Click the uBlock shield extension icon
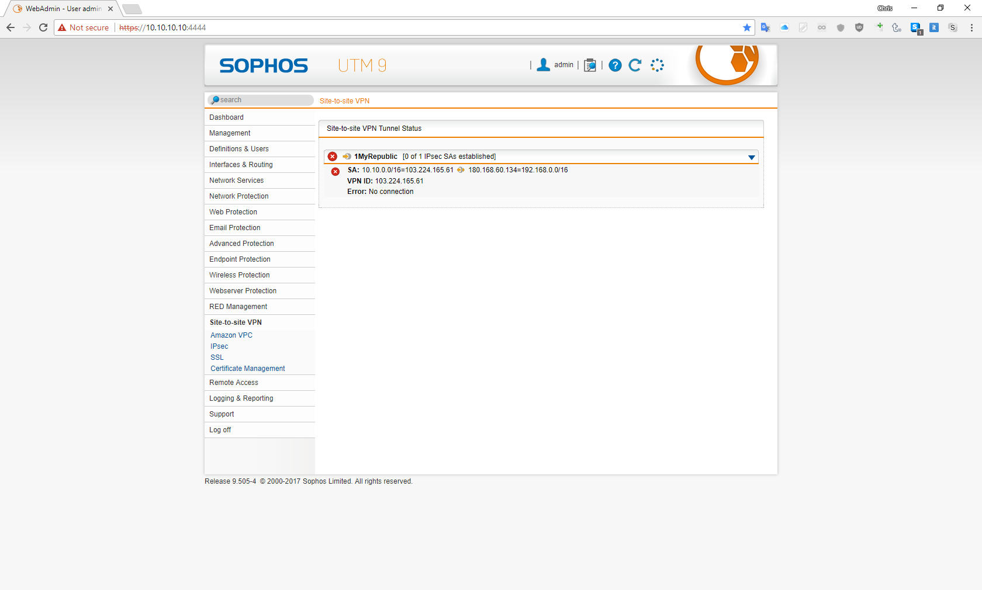This screenshot has height=590, width=982. tap(859, 27)
